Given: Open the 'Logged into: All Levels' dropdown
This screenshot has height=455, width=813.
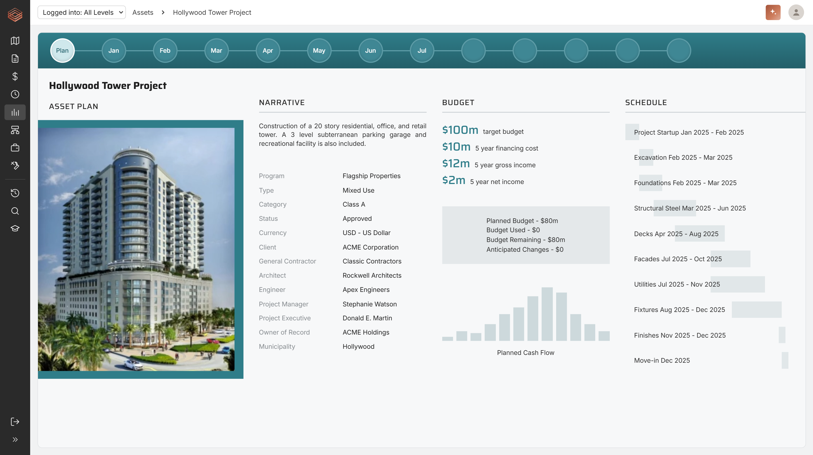Looking at the screenshot, I should [x=82, y=12].
